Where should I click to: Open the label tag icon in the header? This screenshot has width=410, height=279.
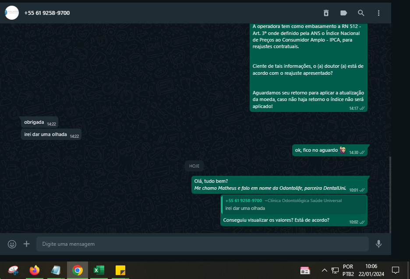[343, 13]
